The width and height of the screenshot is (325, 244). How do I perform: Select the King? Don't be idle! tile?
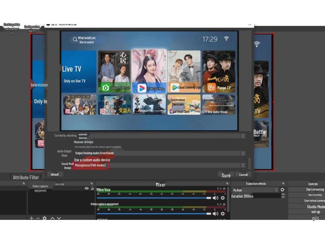click(x=80, y=105)
